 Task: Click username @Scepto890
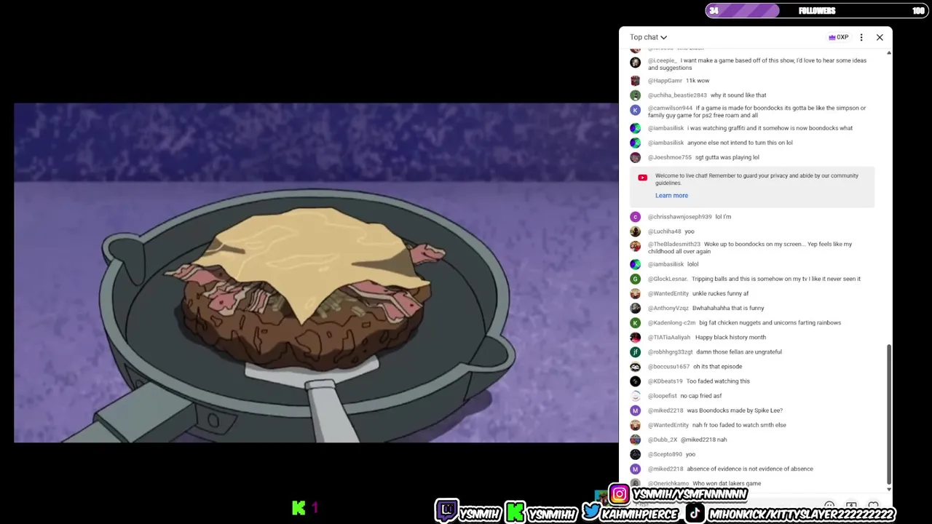point(665,454)
